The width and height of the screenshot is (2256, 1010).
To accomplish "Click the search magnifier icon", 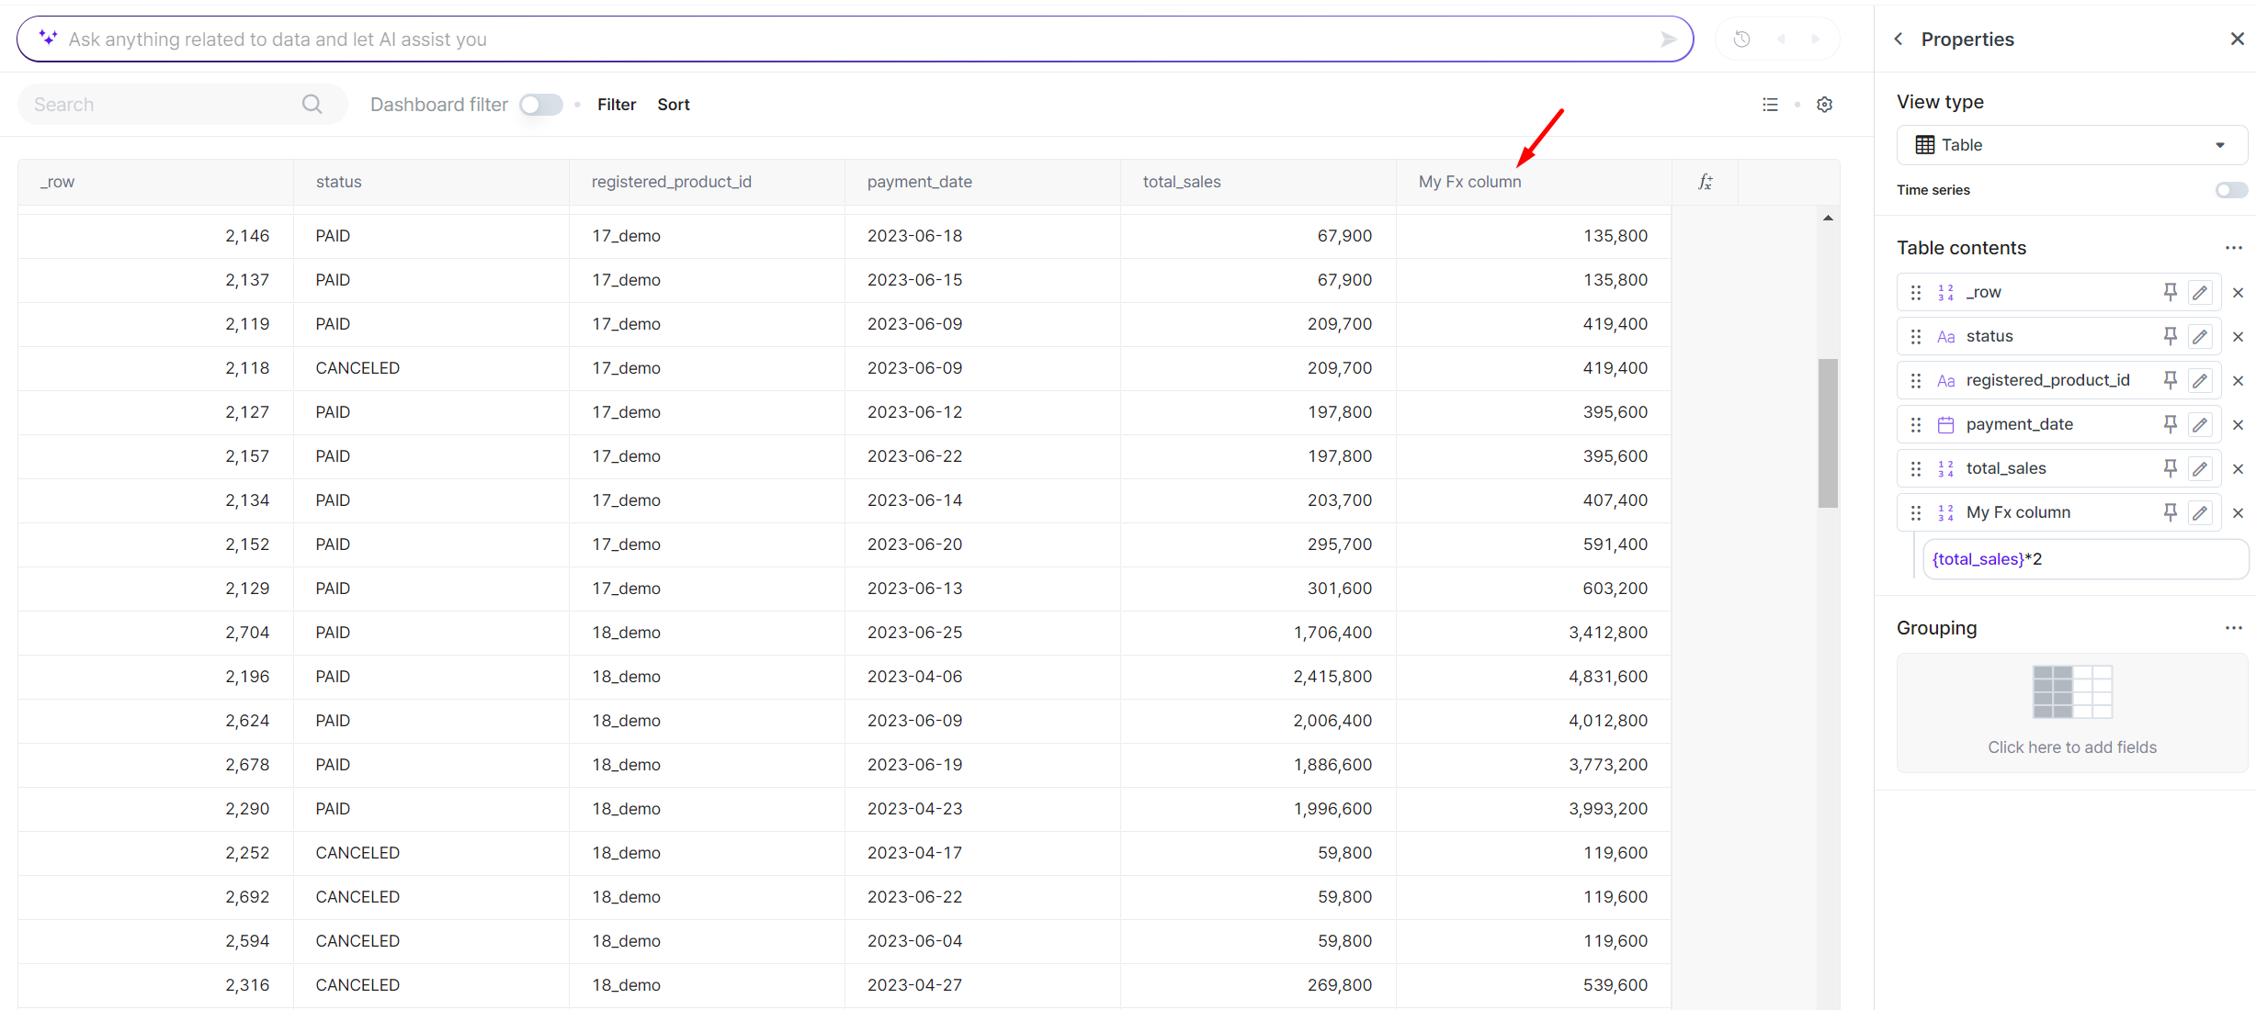I will [x=312, y=105].
